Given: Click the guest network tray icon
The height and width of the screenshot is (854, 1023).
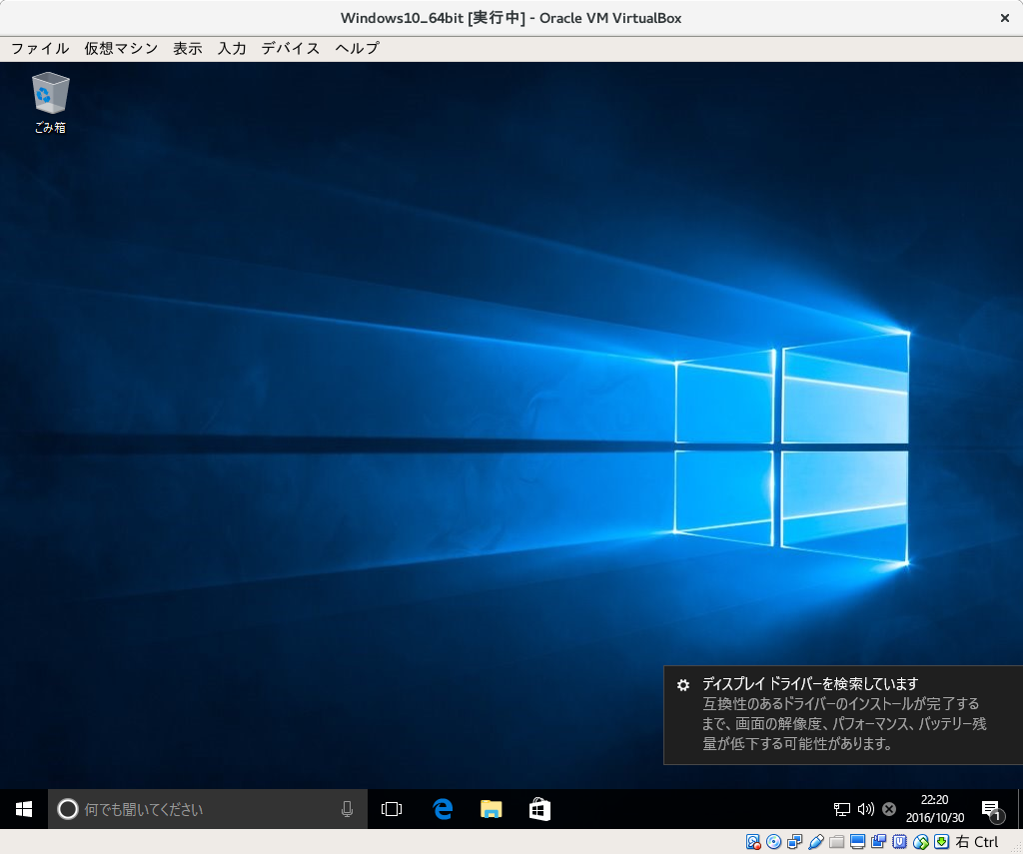Looking at the screenshot, I should tap(842, 809).
